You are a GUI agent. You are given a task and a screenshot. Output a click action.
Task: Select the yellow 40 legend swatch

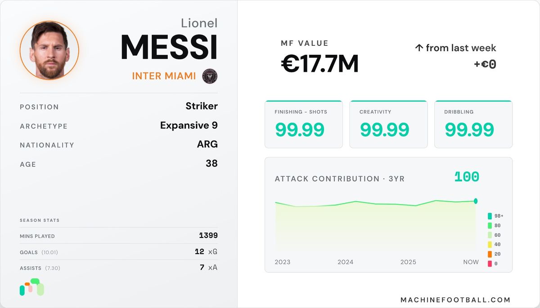(490, 245)
